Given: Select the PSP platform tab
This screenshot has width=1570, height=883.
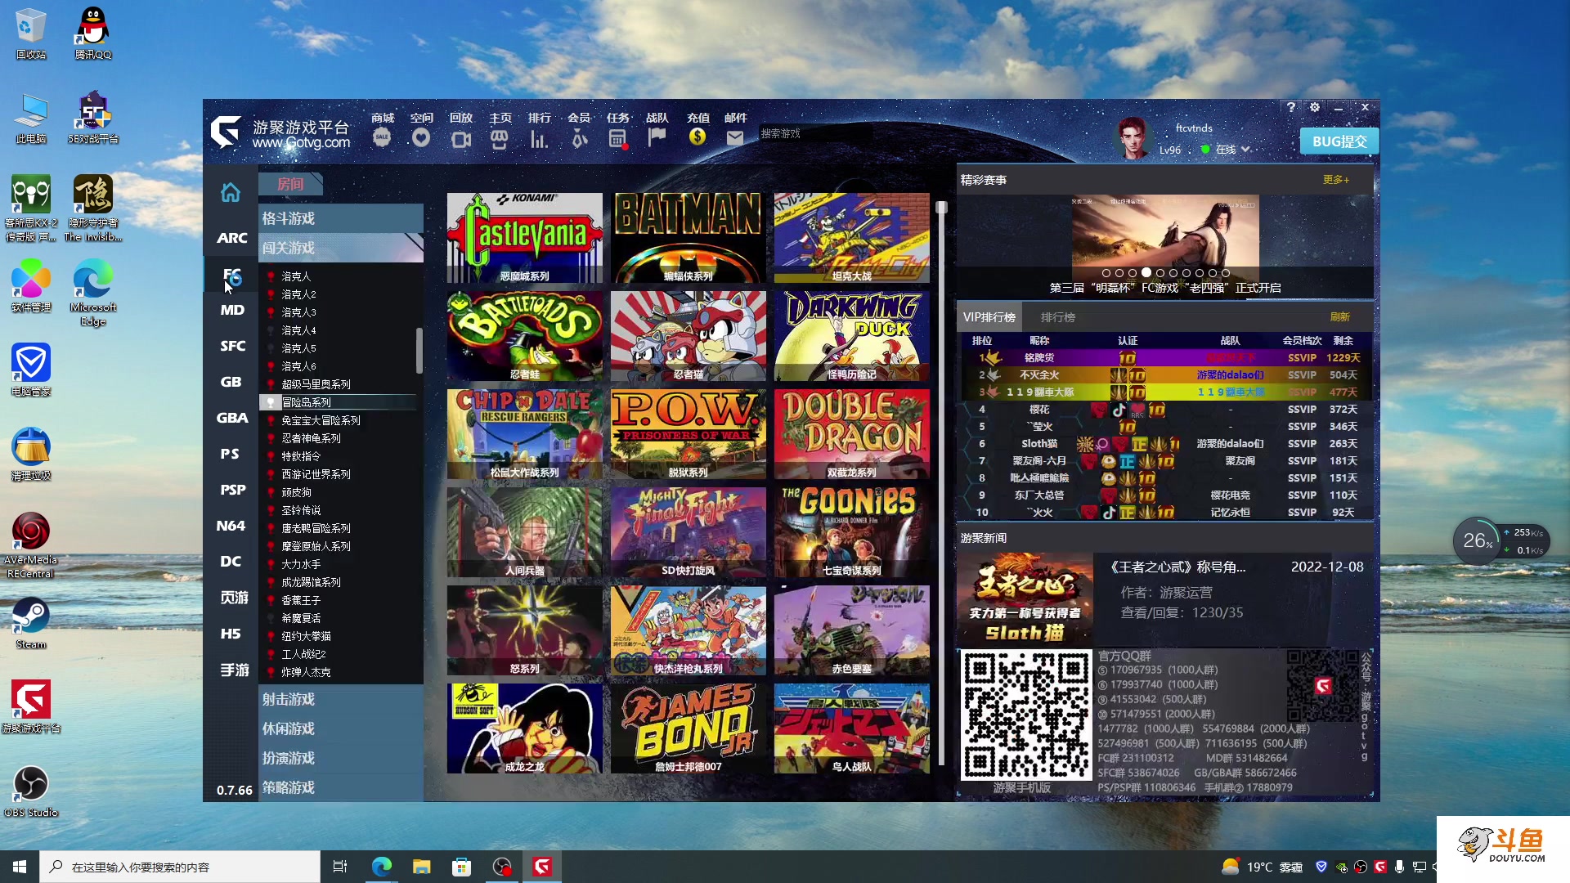Looking at the screenshot, I should pos(231,490).
